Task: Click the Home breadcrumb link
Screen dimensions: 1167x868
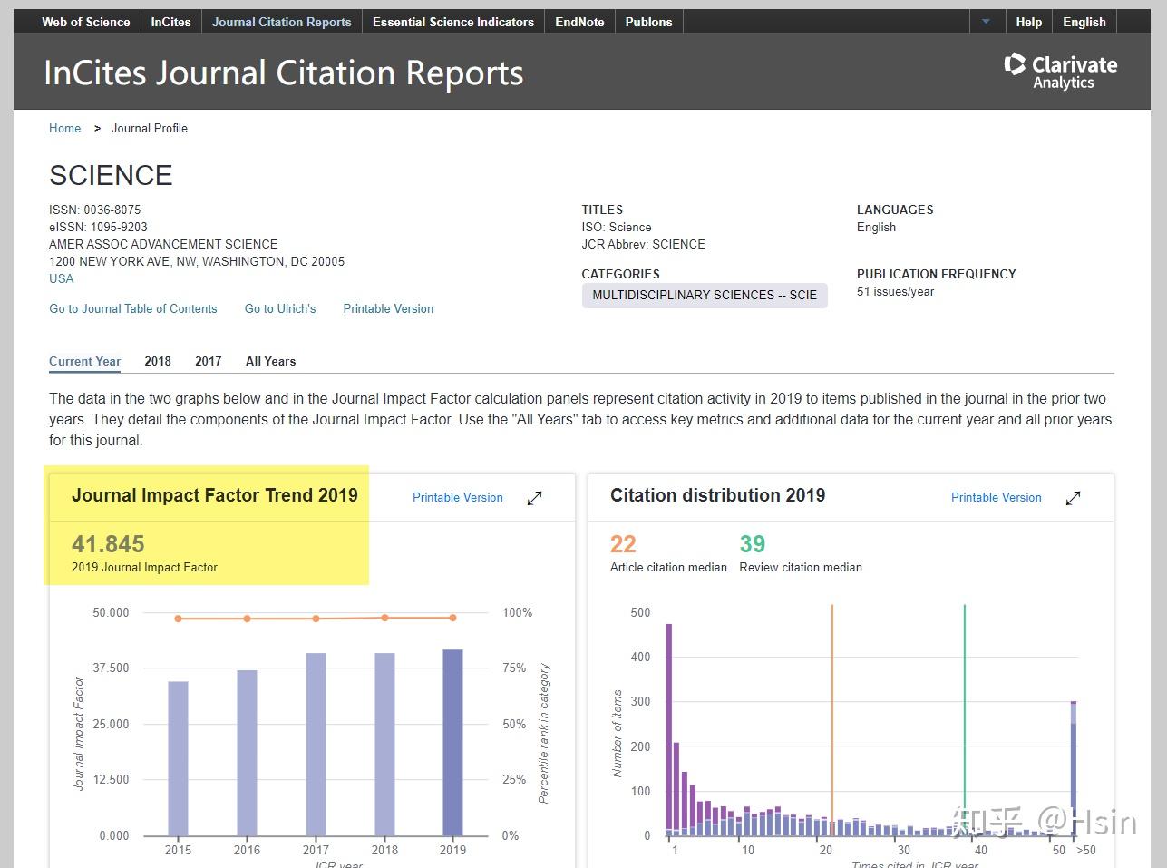Action: coord(64,128)
